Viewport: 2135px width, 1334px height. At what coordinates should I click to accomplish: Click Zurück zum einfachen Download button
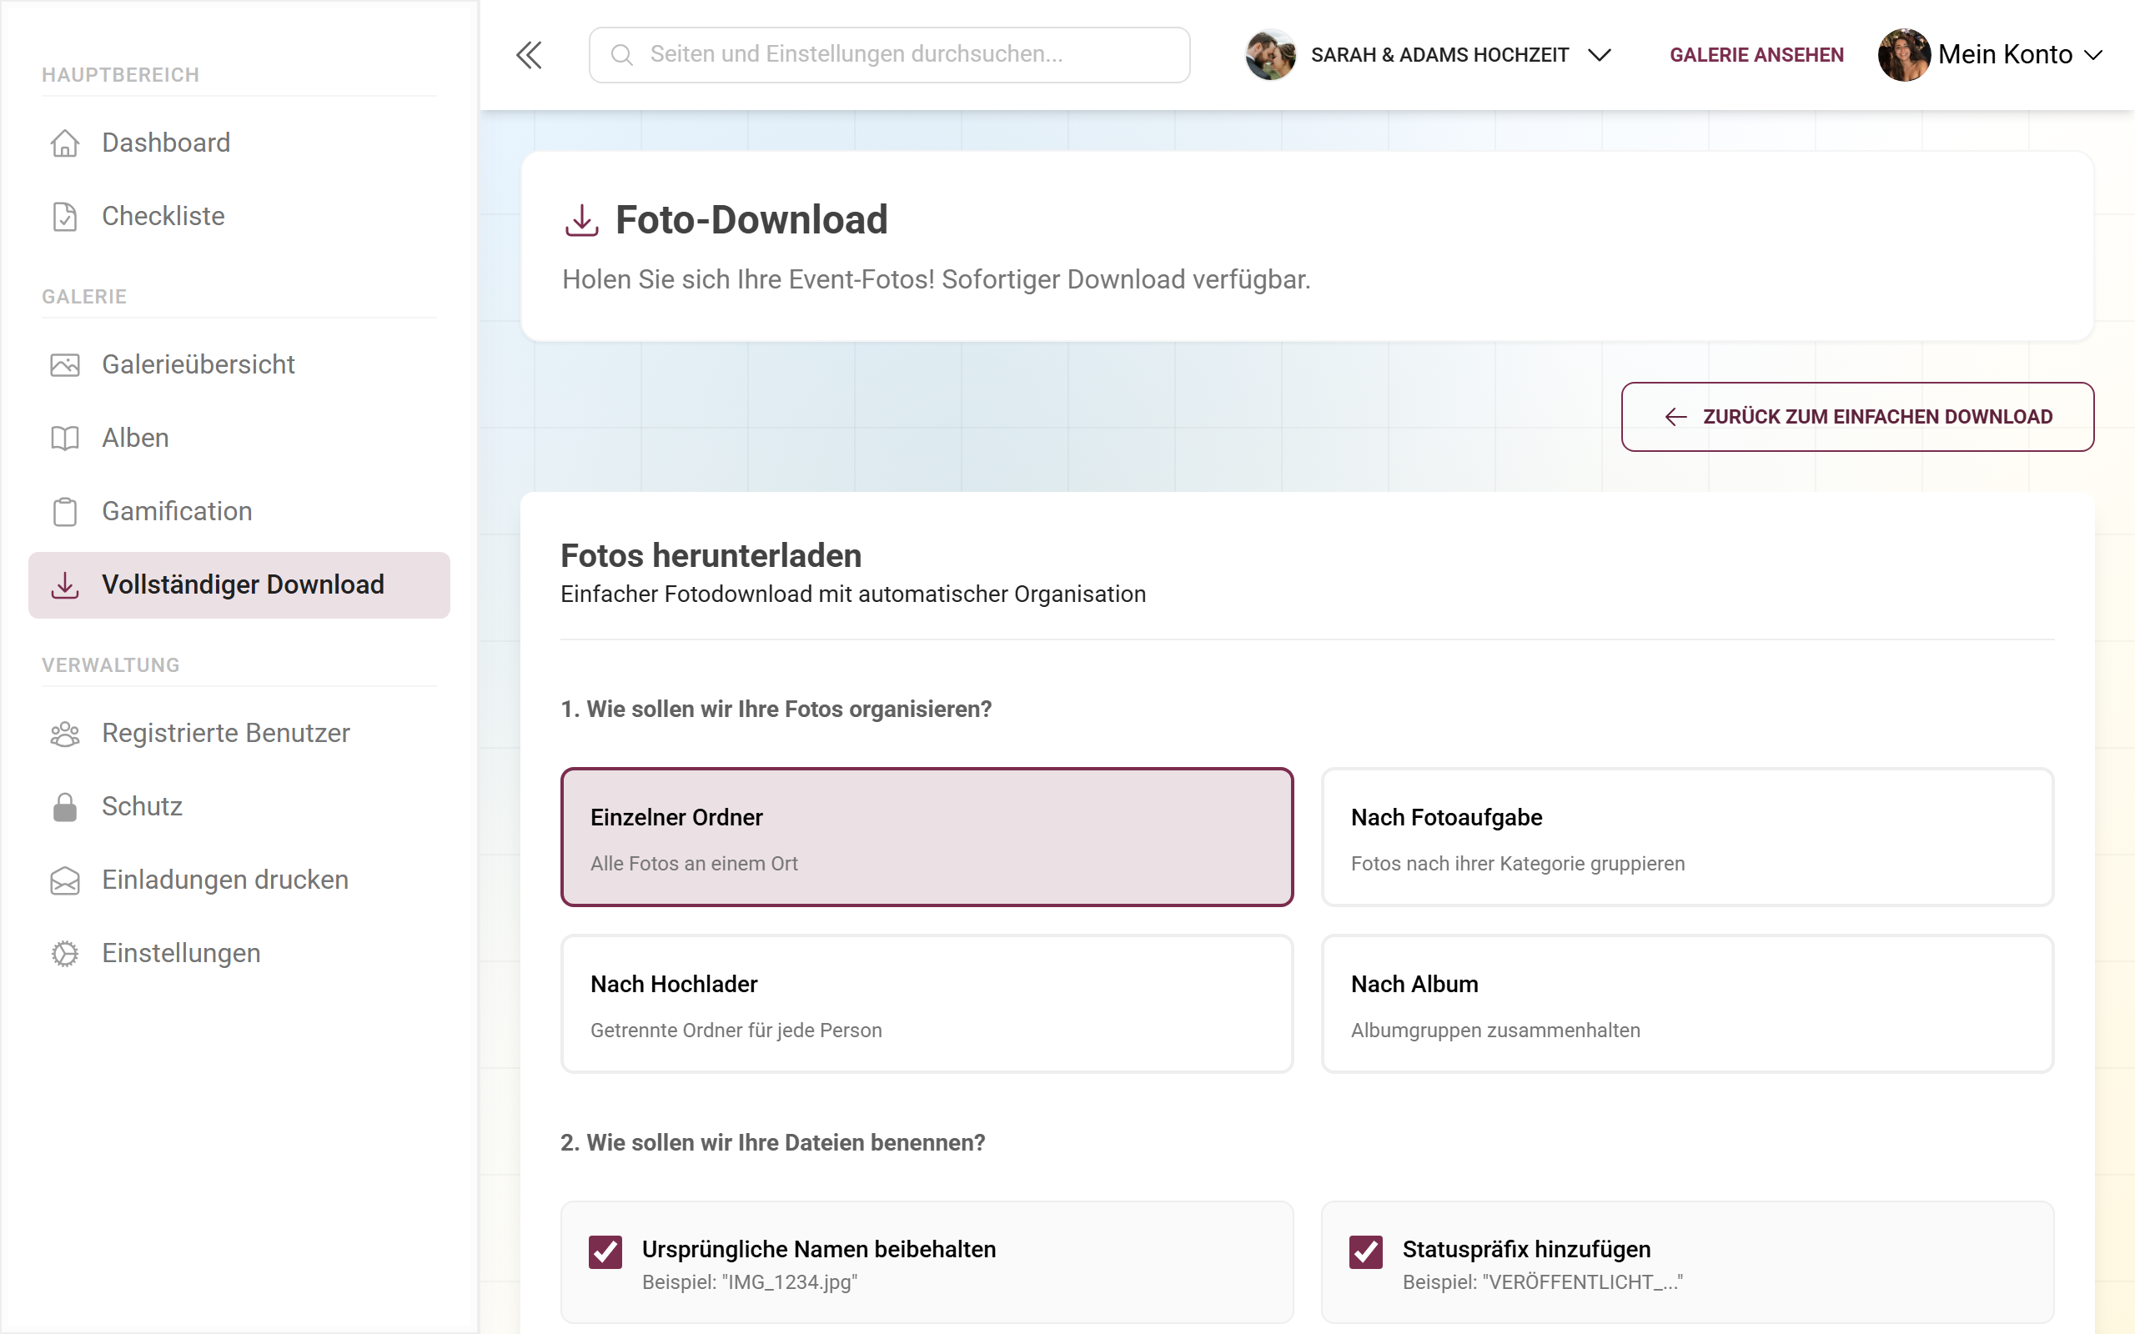(1857, 416)
